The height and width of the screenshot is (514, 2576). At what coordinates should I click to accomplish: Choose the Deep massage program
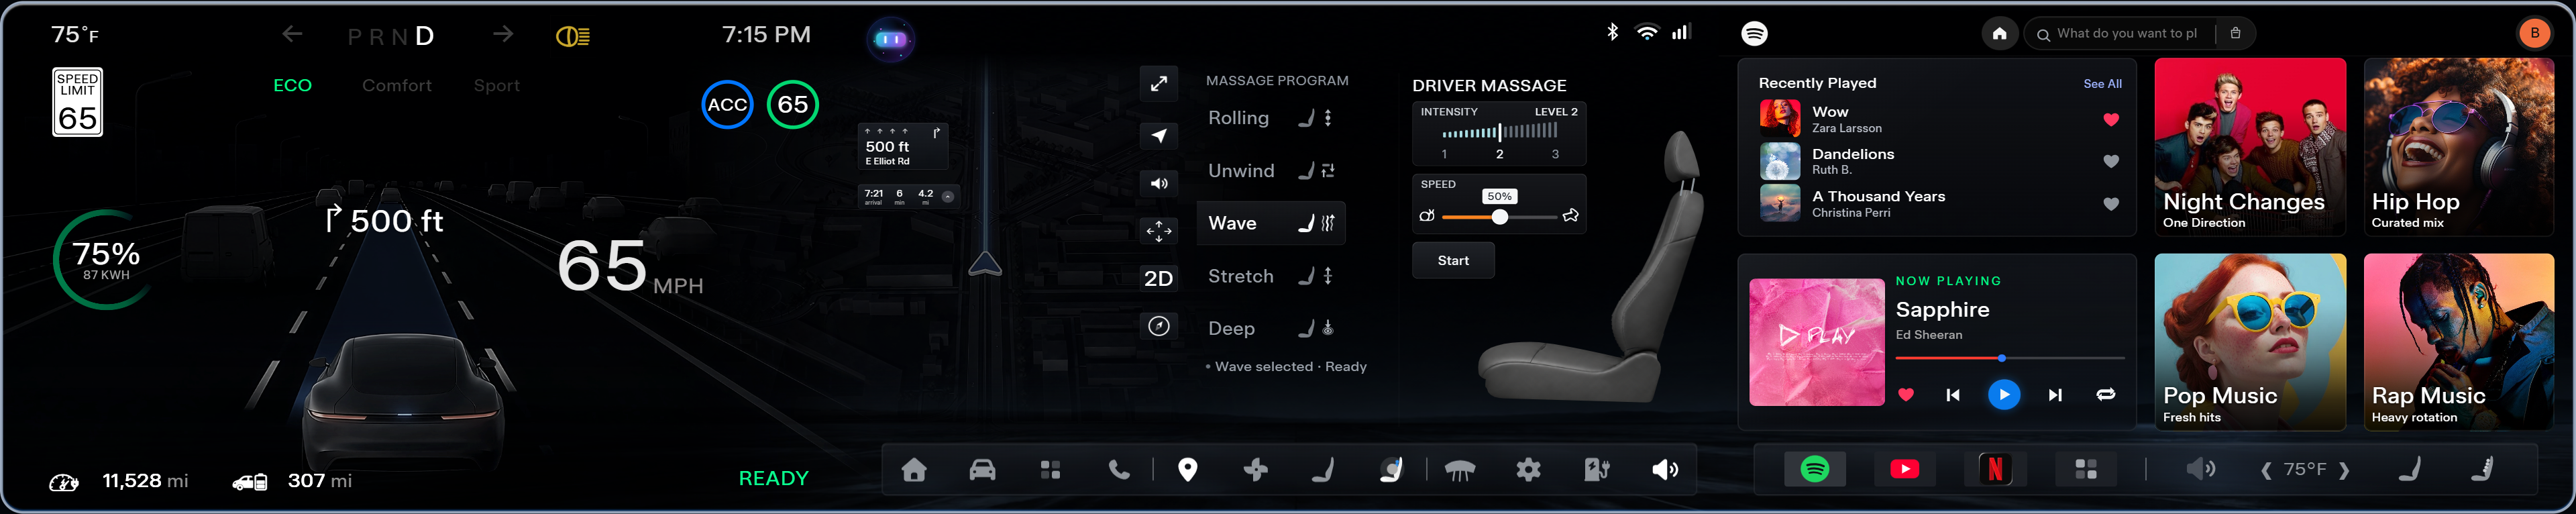pos(1270,328)
